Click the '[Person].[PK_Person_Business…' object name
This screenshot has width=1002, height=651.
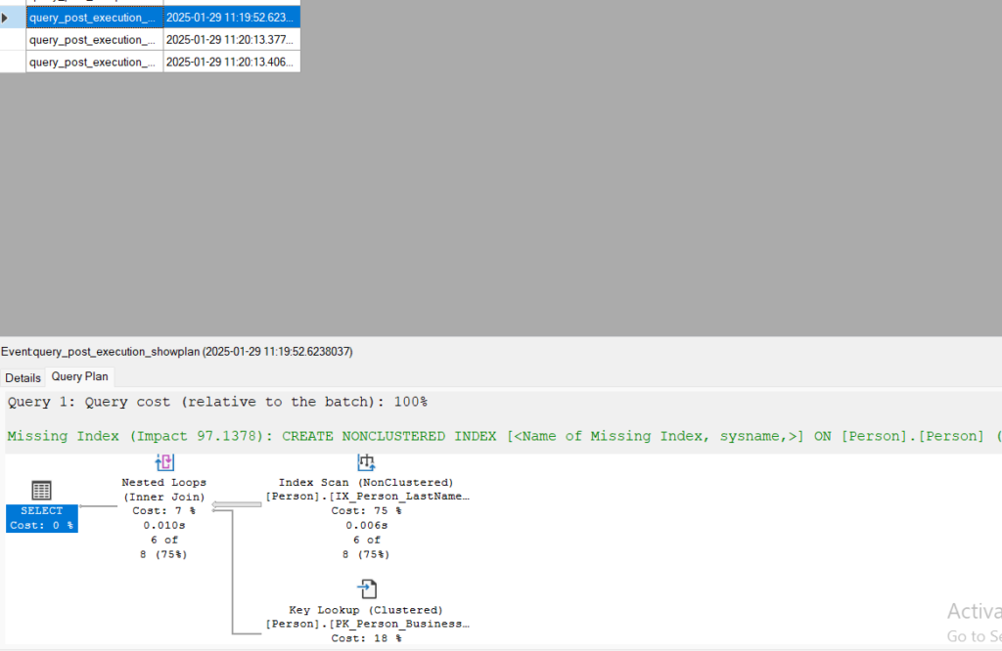click(x=368, y=624)
